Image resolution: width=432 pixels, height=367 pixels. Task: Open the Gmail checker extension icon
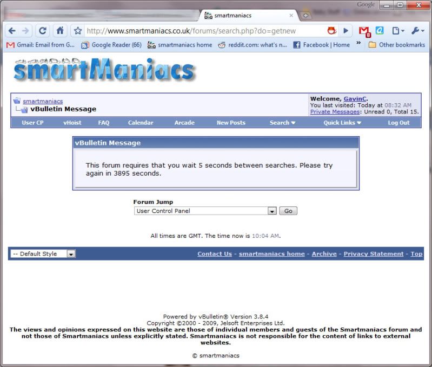pyautogui.click(x=365, y=31)
